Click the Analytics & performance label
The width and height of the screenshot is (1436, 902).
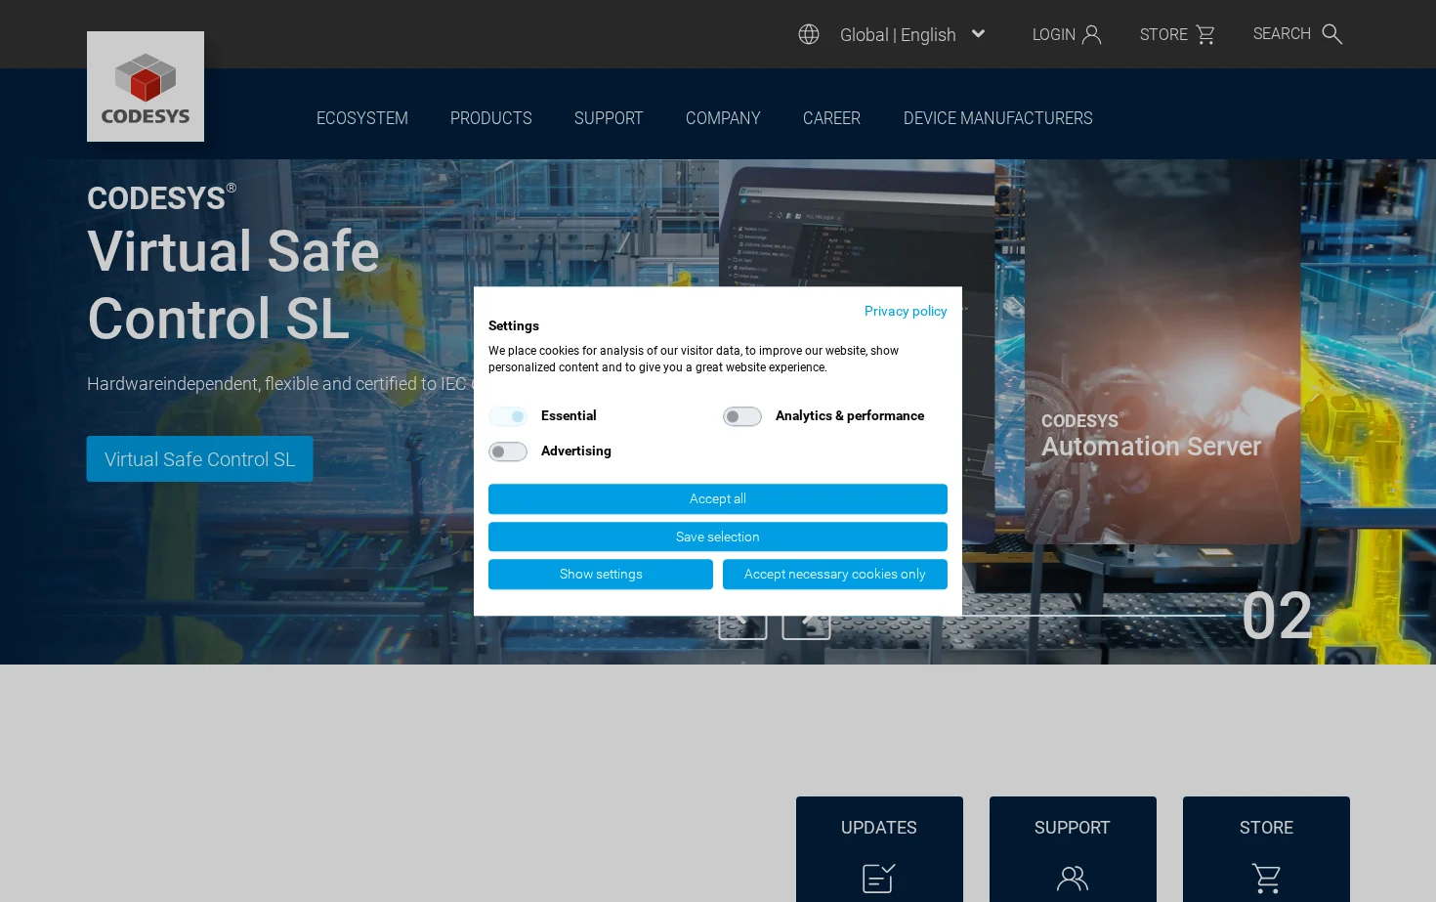coord(850,415)
